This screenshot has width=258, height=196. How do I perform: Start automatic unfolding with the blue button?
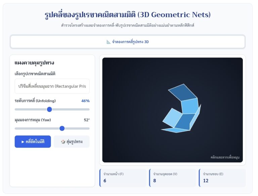coord(33,142)
